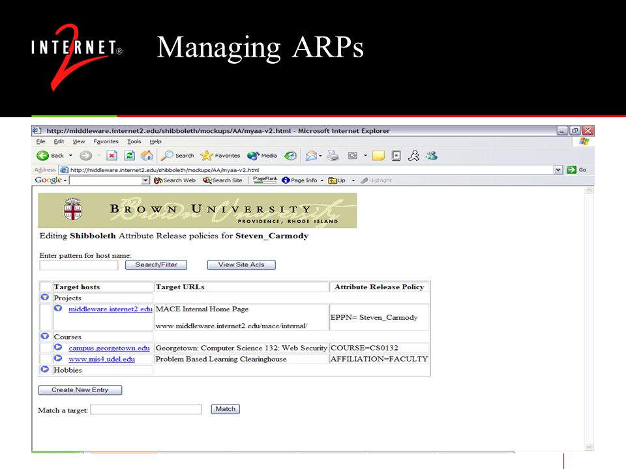This screenshot has width=626, height=469.
Task: Click Search Site in Google toolbar
Action: pyautogui.click(x=223, y=180)
